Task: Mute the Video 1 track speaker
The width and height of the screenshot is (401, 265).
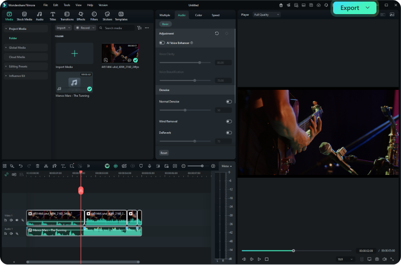Action: tap(11, 220)
